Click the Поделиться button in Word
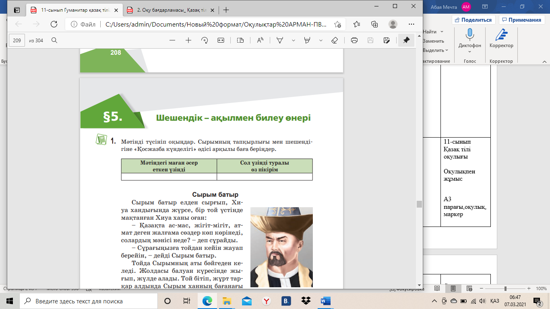Viewport: 550px width, 309px height. click(473, 20)
